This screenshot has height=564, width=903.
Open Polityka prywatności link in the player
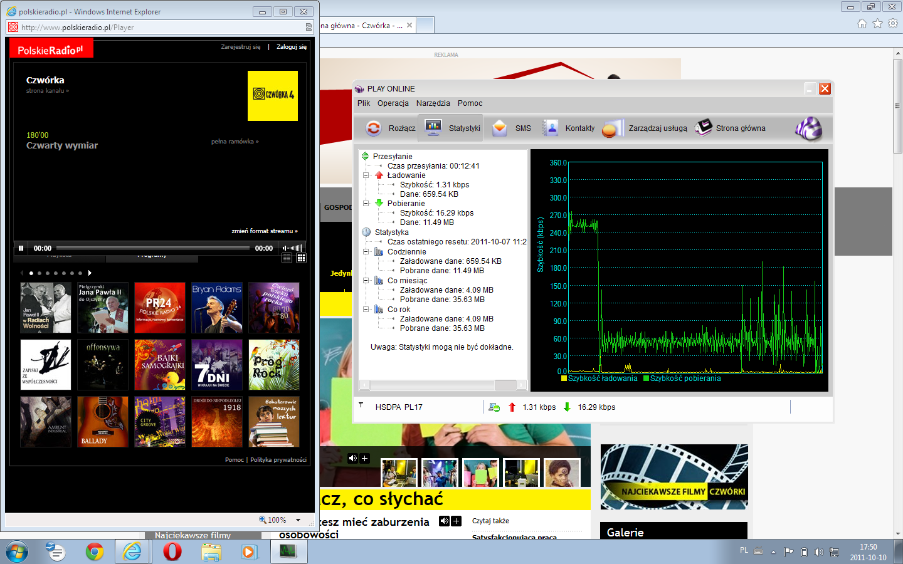278,460
